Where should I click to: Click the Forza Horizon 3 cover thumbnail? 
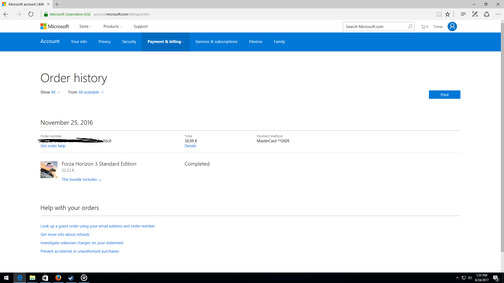(49, 170)
